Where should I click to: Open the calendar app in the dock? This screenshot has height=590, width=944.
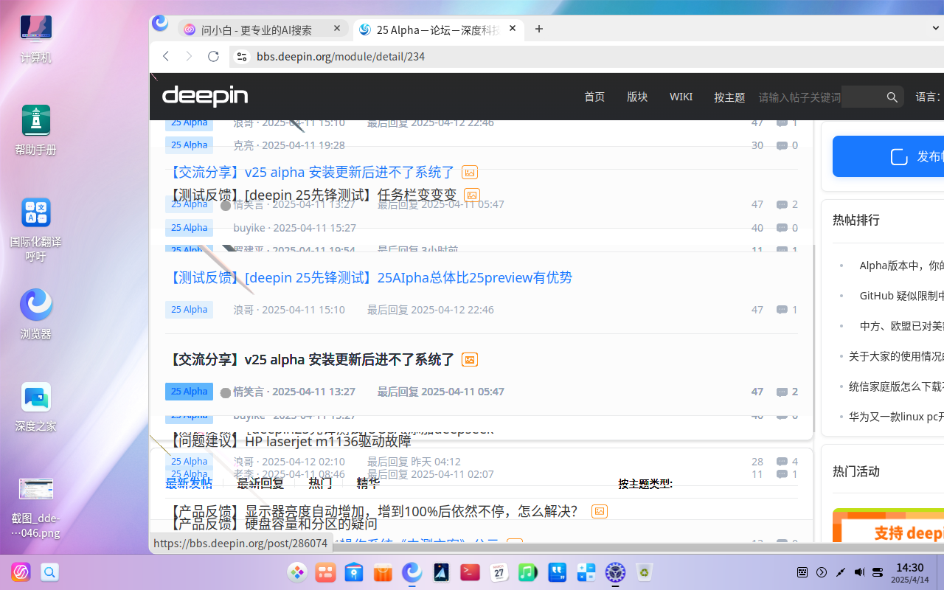point(499,572)
